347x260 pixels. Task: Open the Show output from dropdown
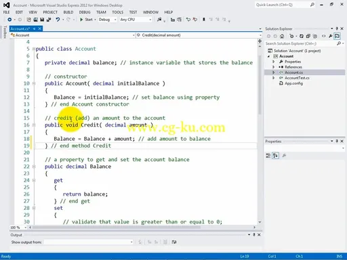[89, 242]
